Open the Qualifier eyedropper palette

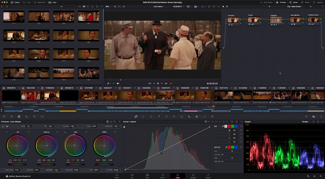(159, 117)
